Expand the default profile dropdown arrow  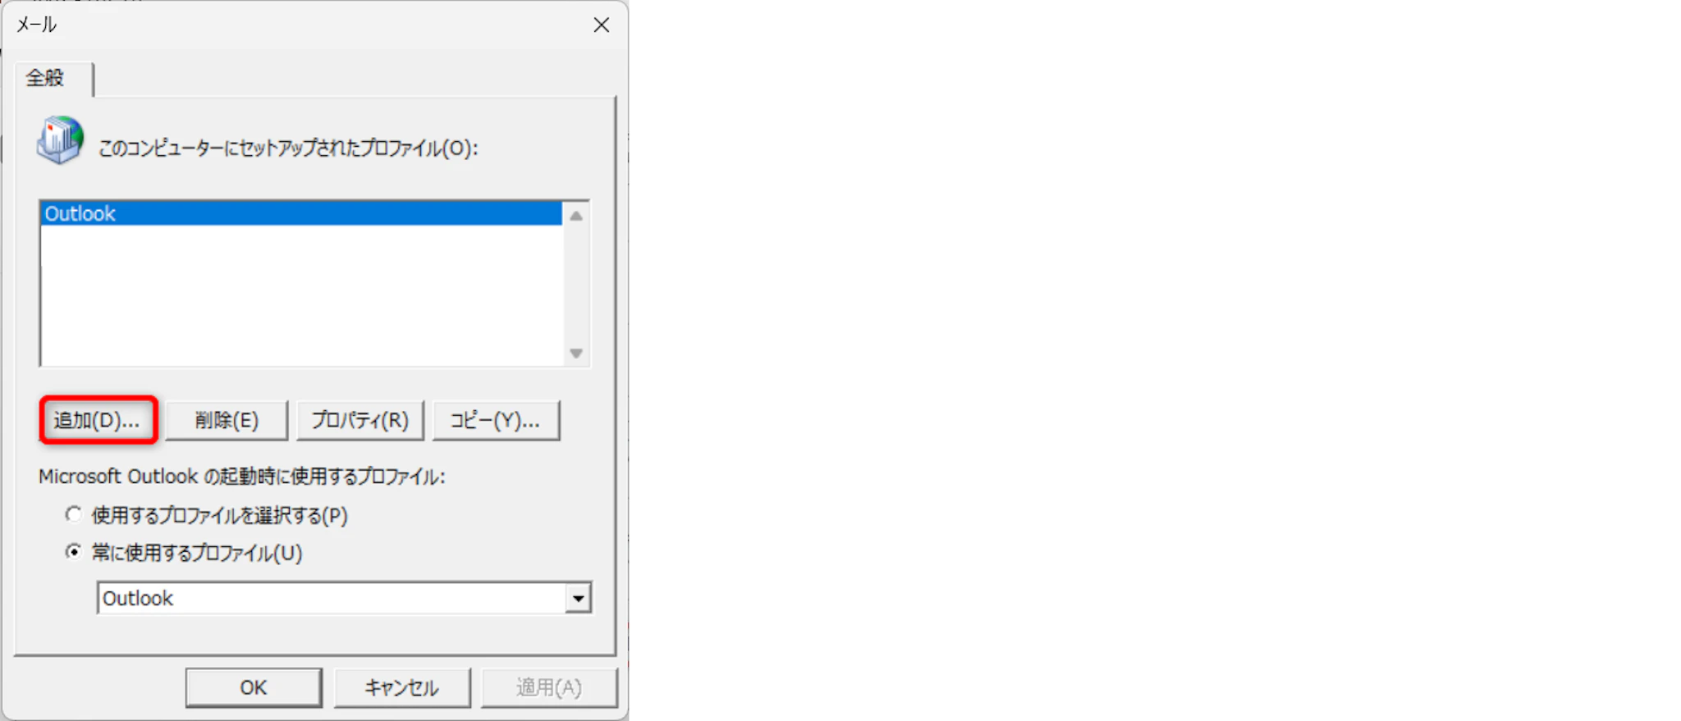point(578,598)
